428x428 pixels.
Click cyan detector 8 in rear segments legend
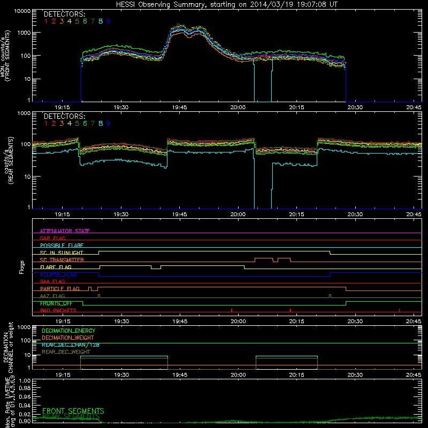point(101,124)
